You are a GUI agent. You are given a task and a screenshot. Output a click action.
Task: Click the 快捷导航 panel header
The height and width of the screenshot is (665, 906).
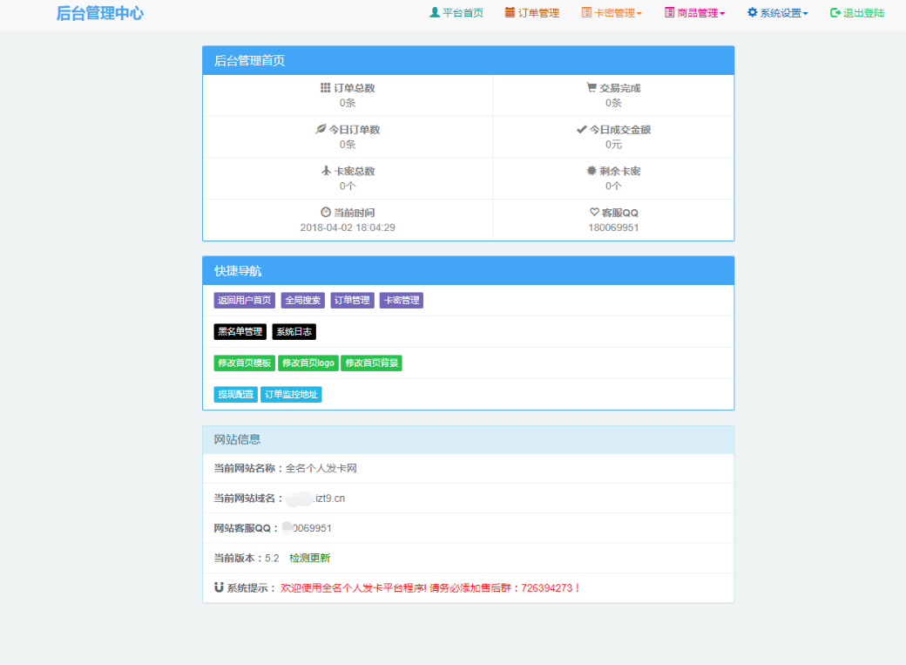click(468, 271)
